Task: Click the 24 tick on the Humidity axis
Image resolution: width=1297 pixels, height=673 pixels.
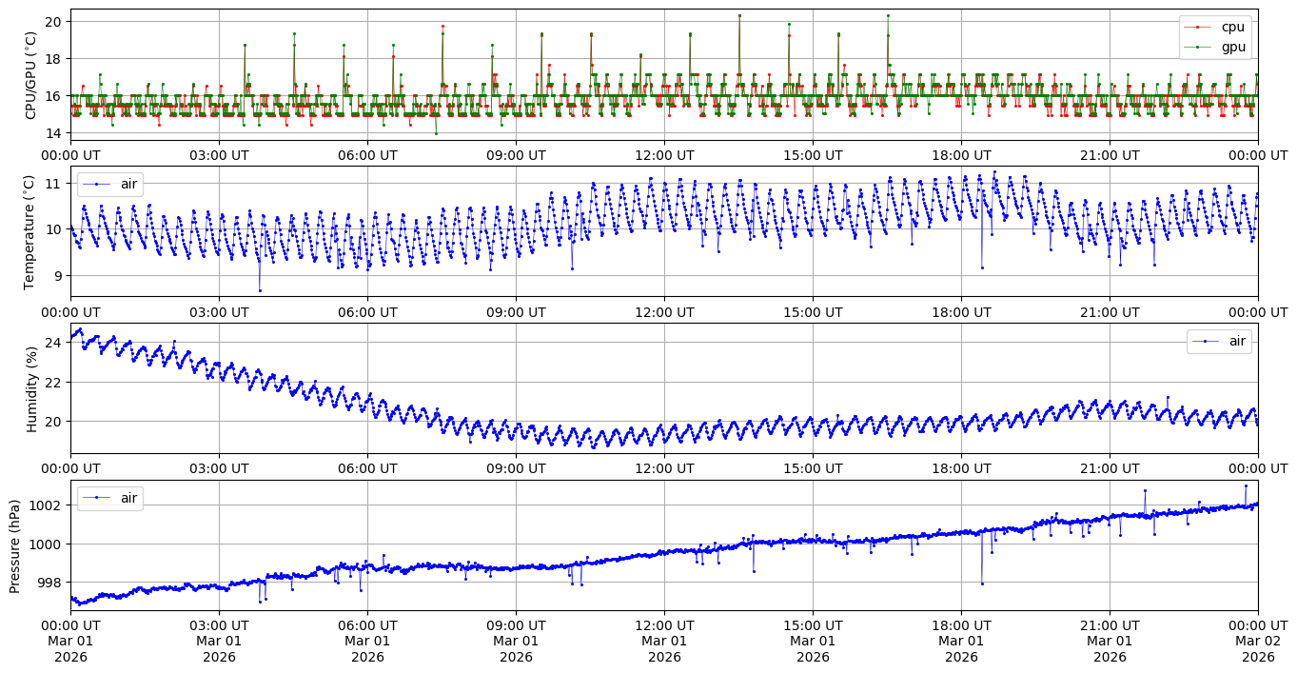Action: 53,342
